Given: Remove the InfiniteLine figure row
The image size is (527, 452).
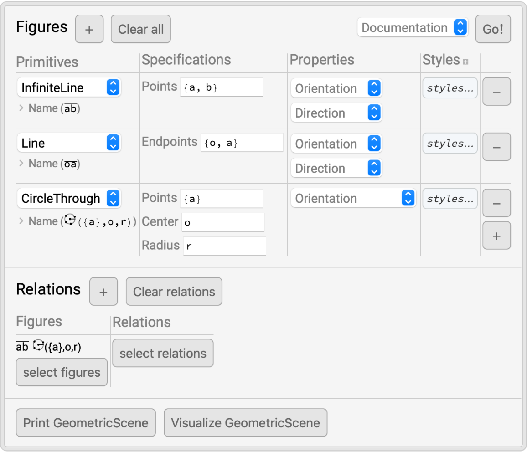Looking at the screenshot, I should point(496,92).
